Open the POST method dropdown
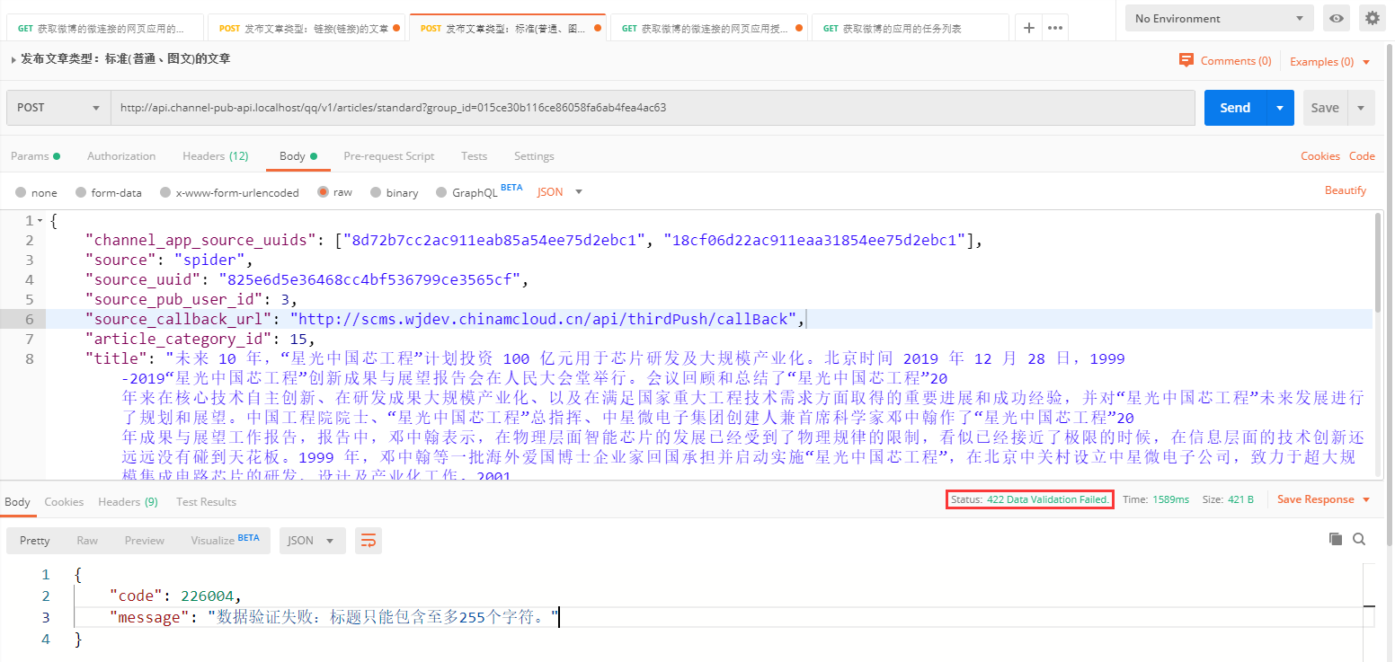 (x=58, y=108)
